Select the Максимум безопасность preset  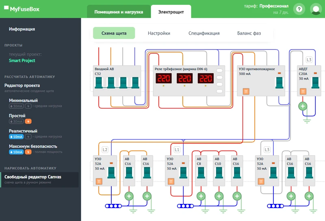pos(33,146)
